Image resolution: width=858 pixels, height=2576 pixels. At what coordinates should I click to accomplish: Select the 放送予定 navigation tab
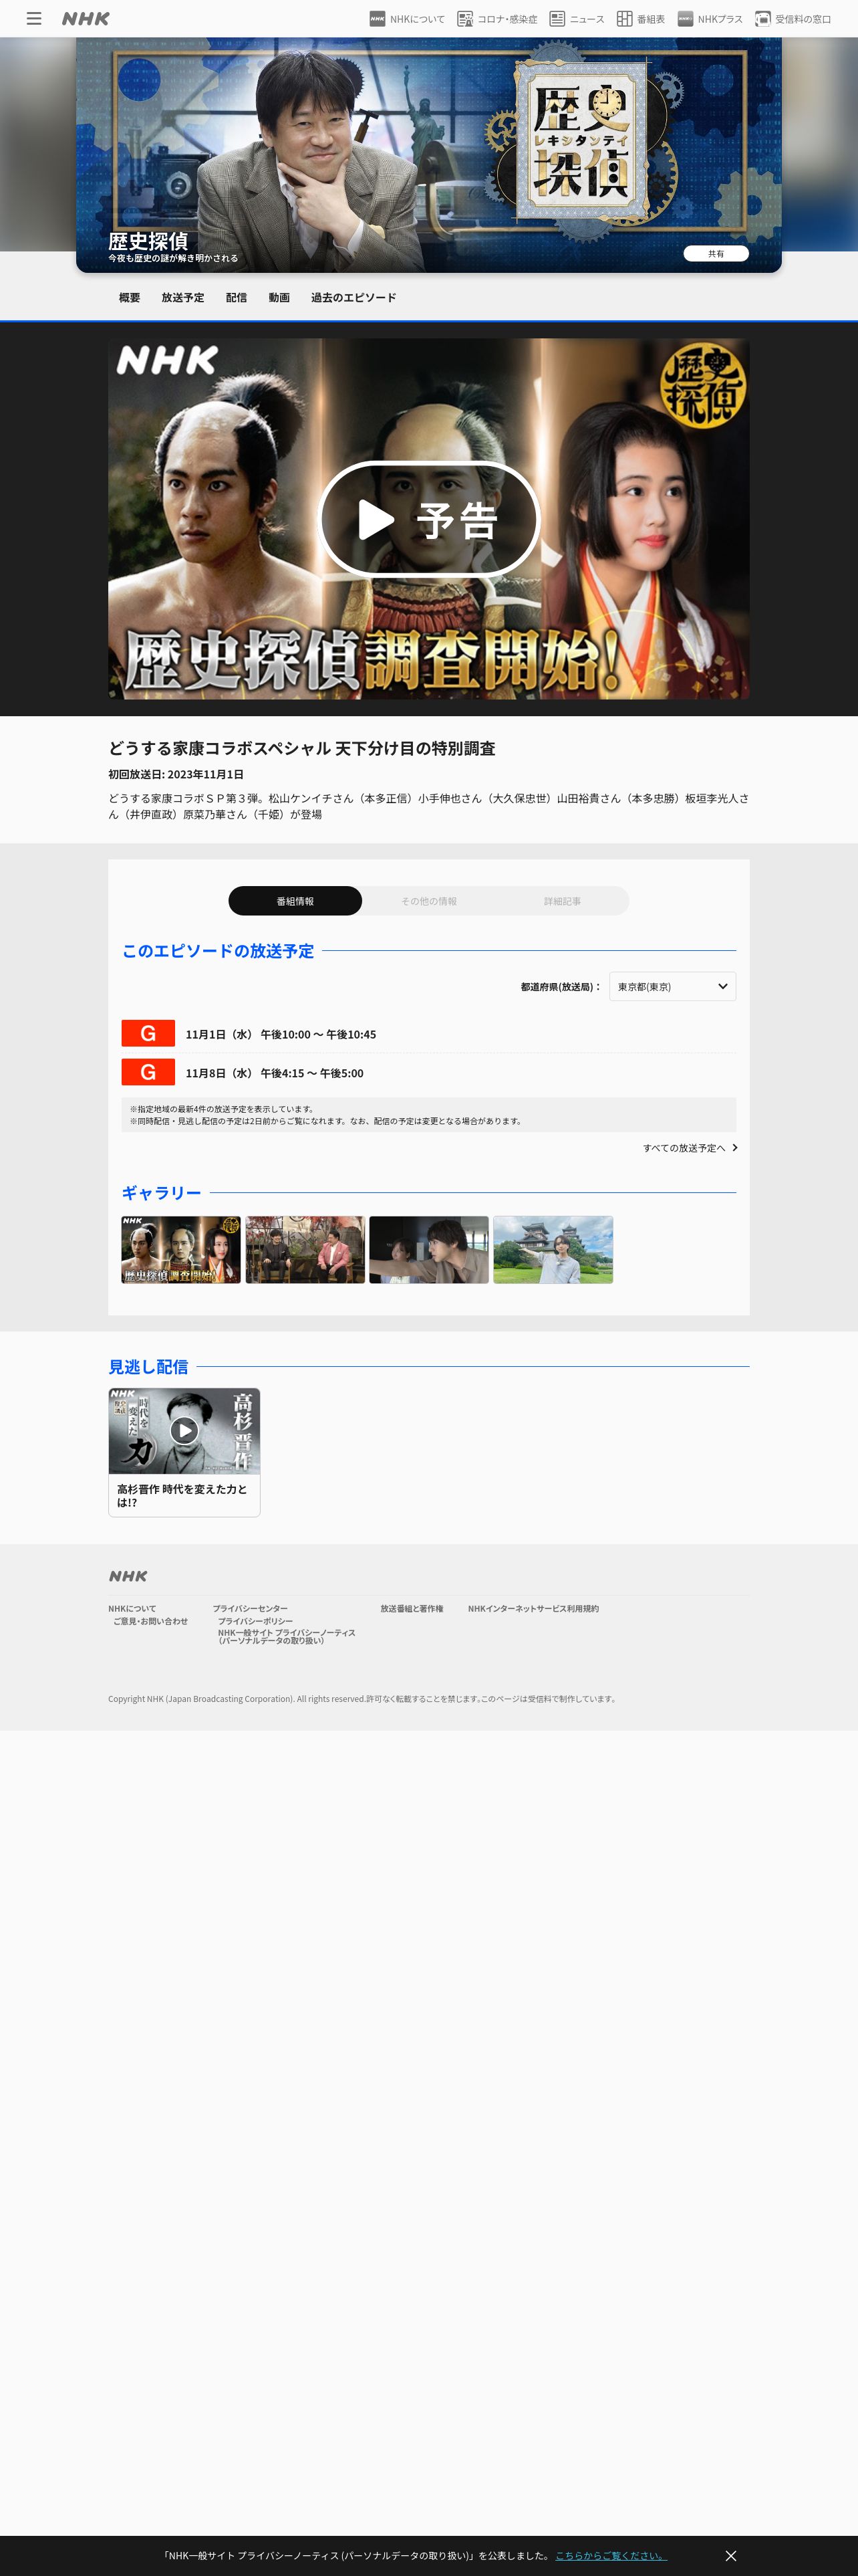pos(183,297)
